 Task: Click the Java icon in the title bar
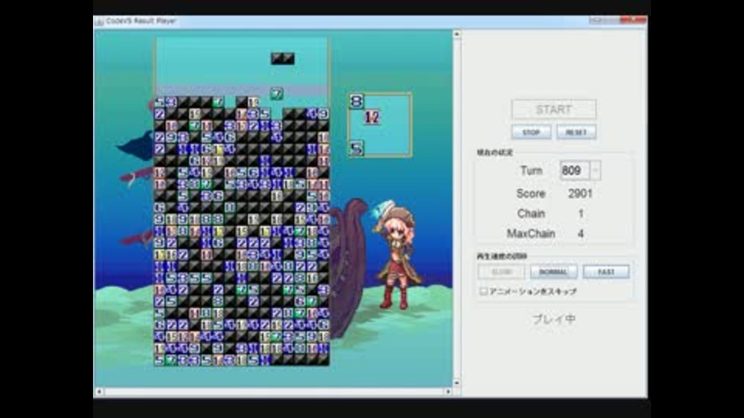point(99,22)
